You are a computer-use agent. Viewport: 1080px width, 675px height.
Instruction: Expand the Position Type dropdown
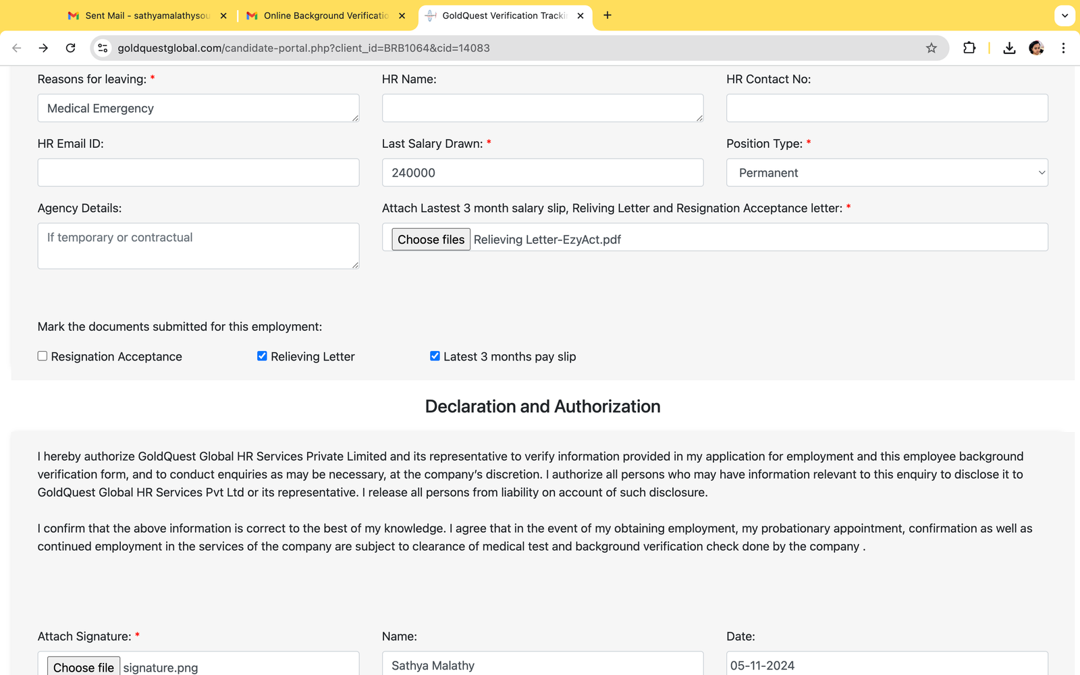(886, 173)
